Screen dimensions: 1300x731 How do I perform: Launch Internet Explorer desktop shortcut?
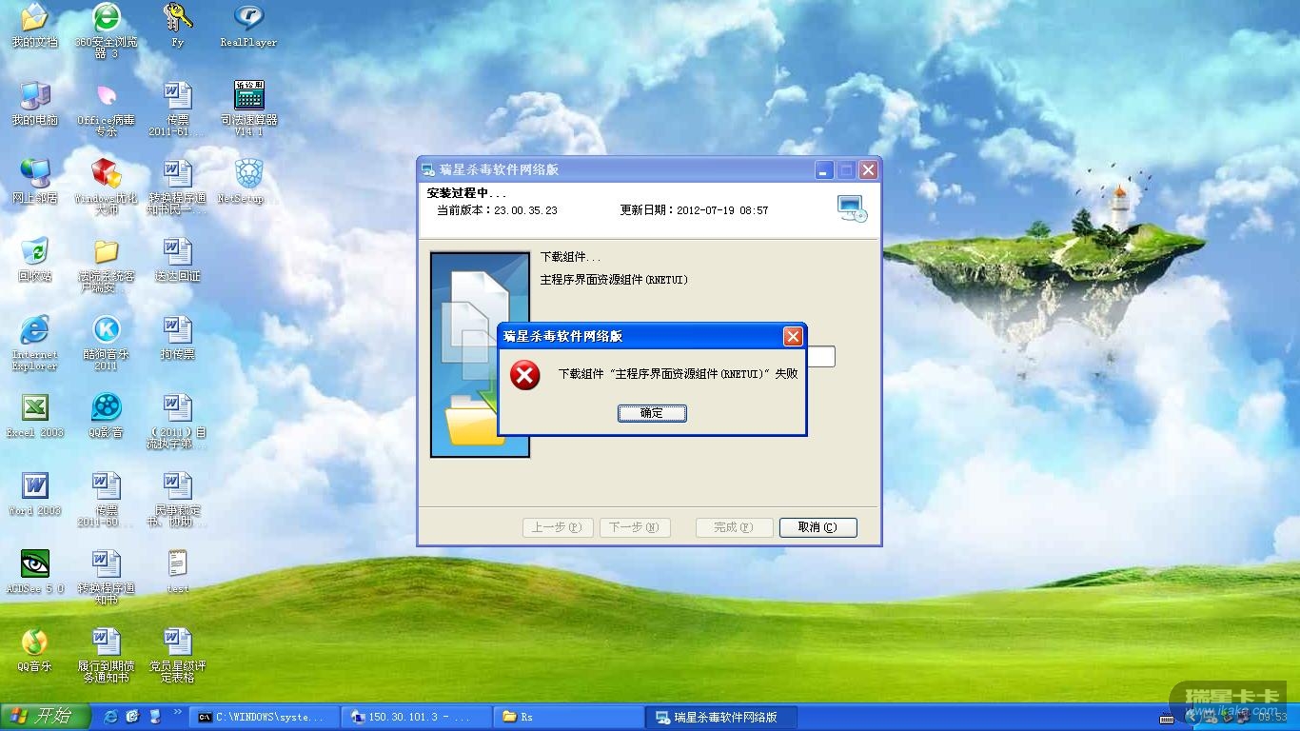[34, 343]
